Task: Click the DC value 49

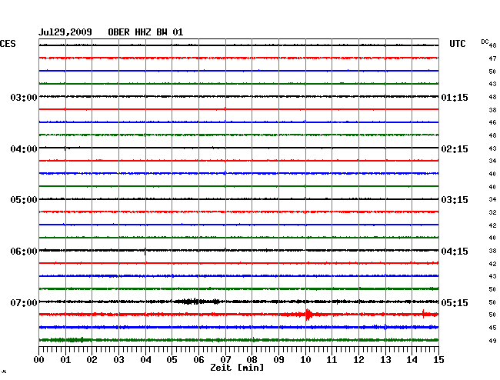Action: [x=492, y=341]
